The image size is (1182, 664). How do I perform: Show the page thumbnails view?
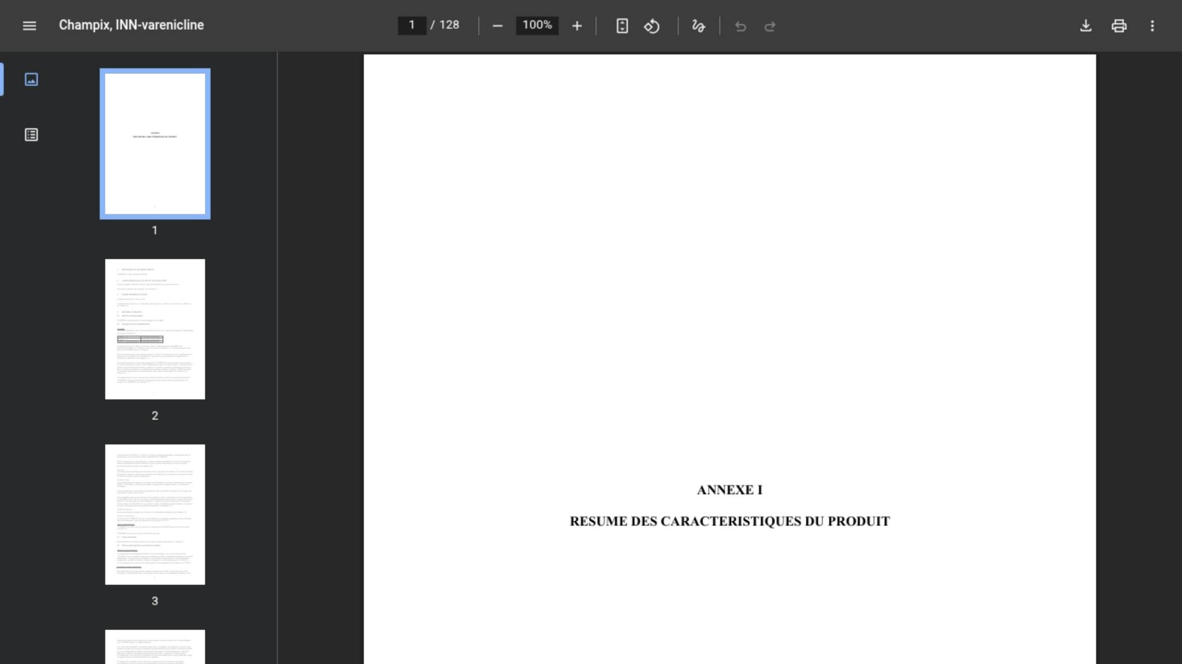click(x=31, y=80)
